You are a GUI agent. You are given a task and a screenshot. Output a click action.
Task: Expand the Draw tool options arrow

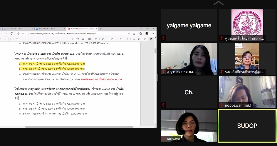pyautogui.click(x=107, y=39)
